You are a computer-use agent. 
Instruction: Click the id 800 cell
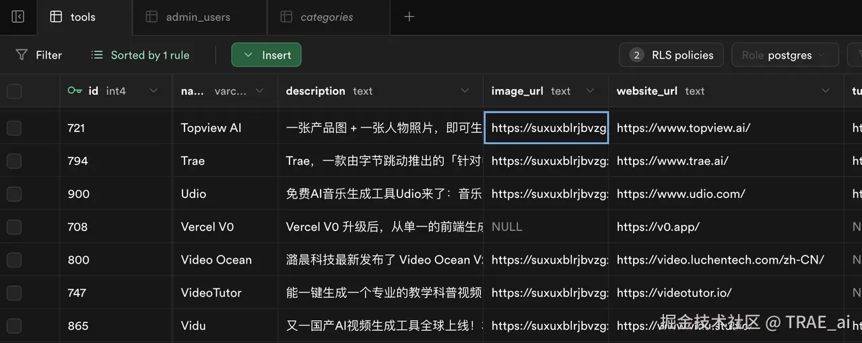pyautogui.click(x=116, y=260)
